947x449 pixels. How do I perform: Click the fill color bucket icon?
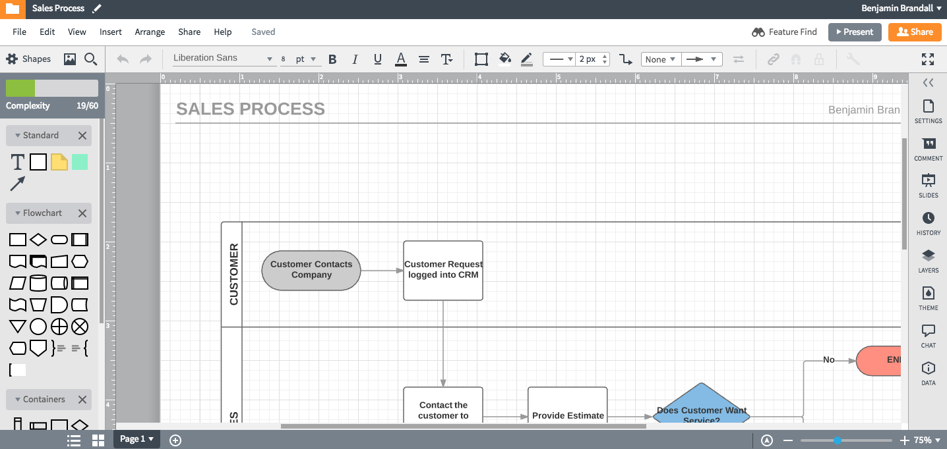pyautogui.click(x=504, y=59)
